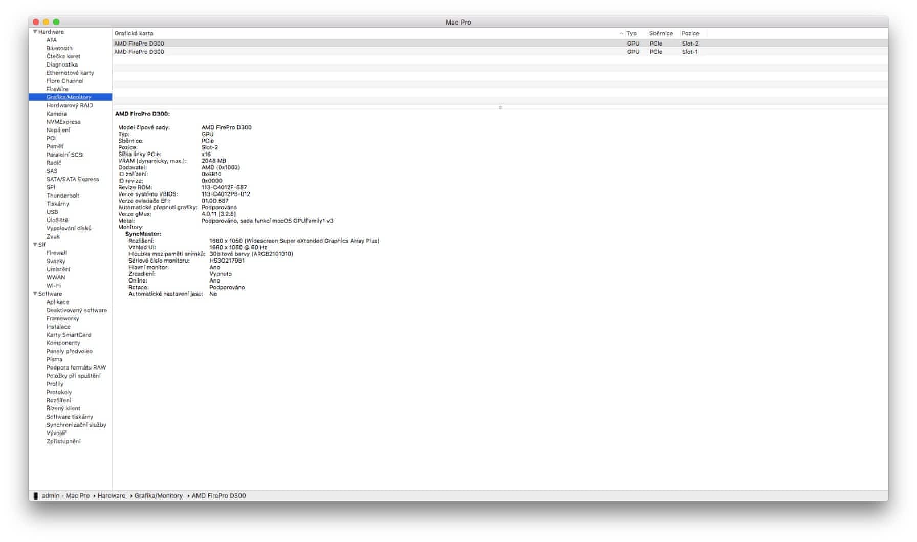
Task: Select ATA in the sidebar
Action: [x=52, y=40]
